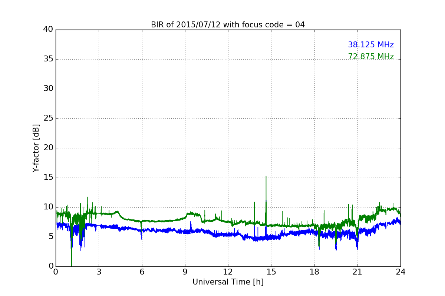Image resolution: width=445 pixels, height=296 pixels.
Task: Click the x-axis tick label 6
Action: [142, 272]
